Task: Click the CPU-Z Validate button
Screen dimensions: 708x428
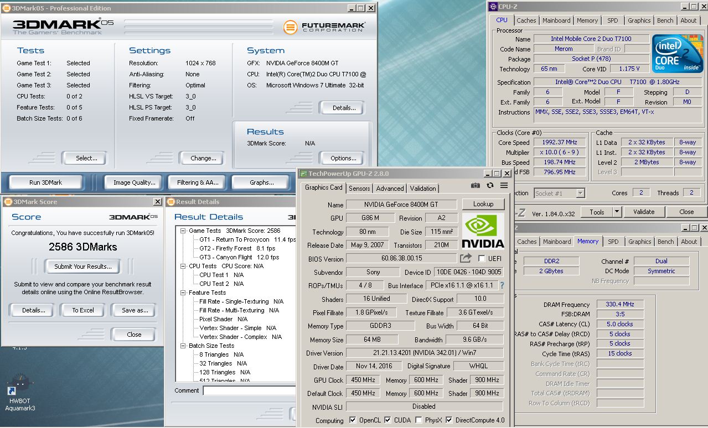Action: [643, 212]
